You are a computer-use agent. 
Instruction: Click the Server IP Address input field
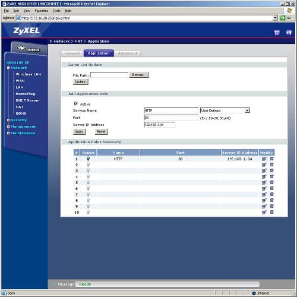tap(159, 125)
